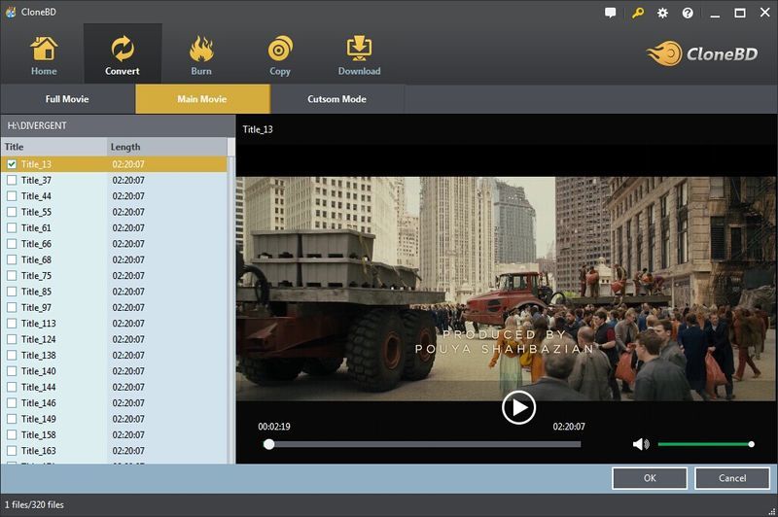
Task: Check the Title_75 checkbox
Action: click(x=12, y=275)
